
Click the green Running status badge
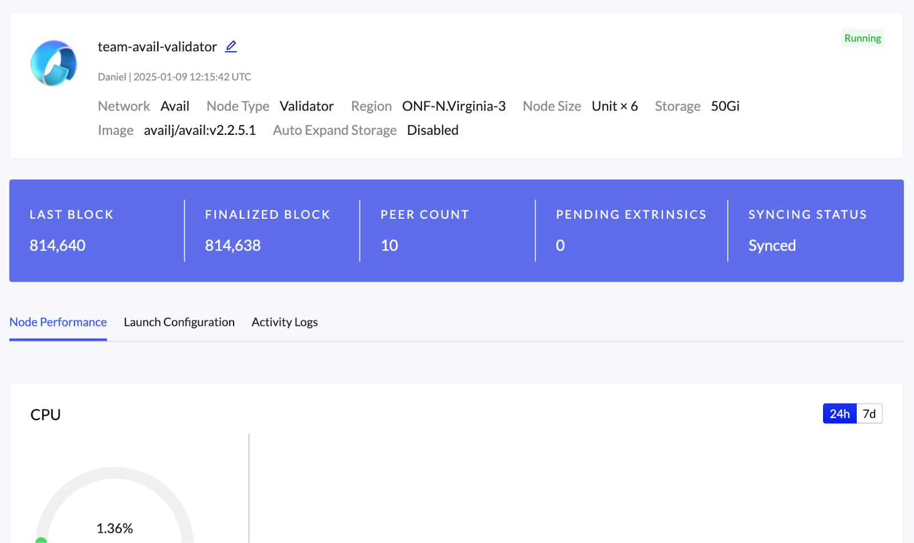point(862,38)
